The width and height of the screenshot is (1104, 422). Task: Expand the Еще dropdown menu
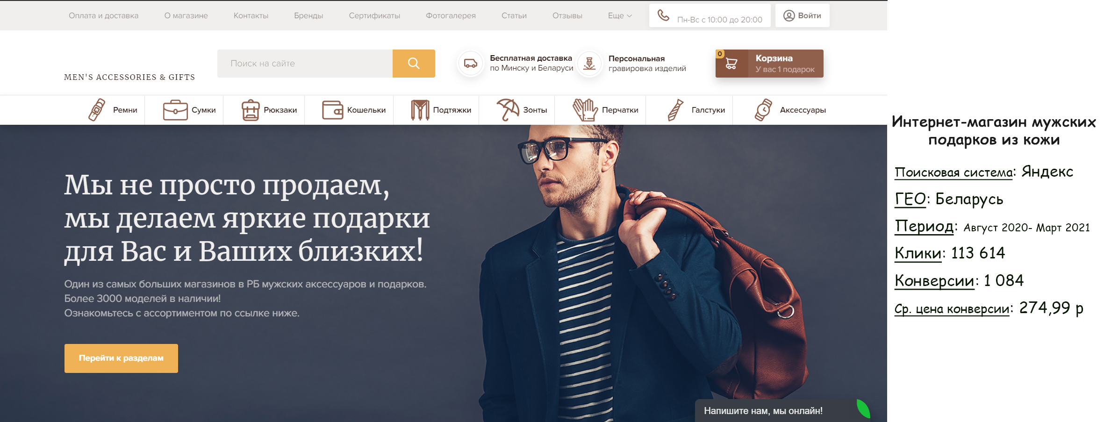tap(620, 15)
